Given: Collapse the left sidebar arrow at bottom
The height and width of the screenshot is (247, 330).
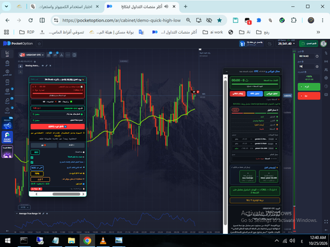Looking at the screenshot, I should 7,231.
